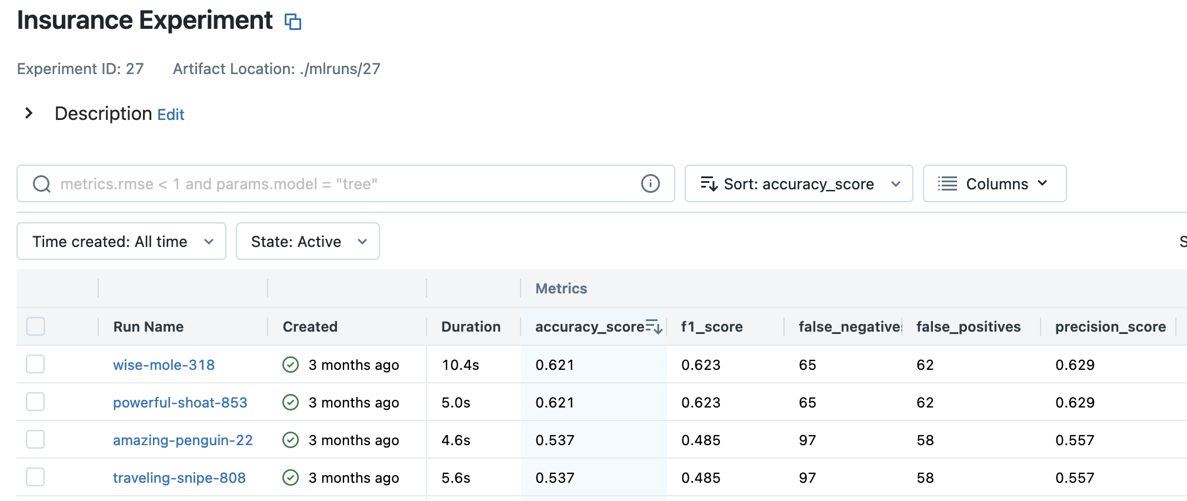Sort by precision_score column header
Screen dimensions: 1187x501
(1111, 327)
